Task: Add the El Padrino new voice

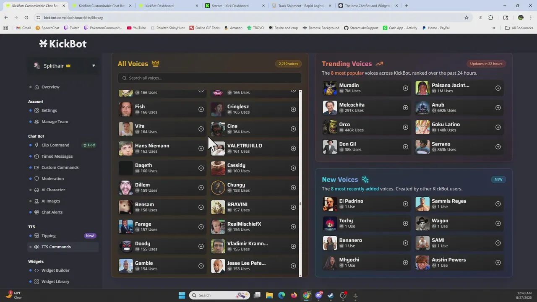Action: point(405,204)
